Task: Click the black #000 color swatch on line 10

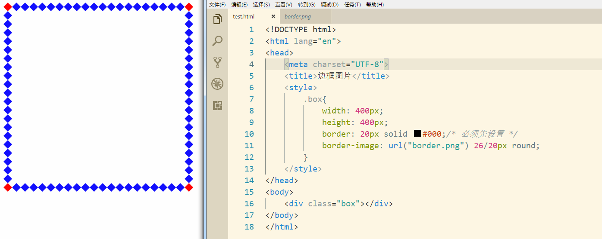Action: pyautogui.click(x=417, y=134)
